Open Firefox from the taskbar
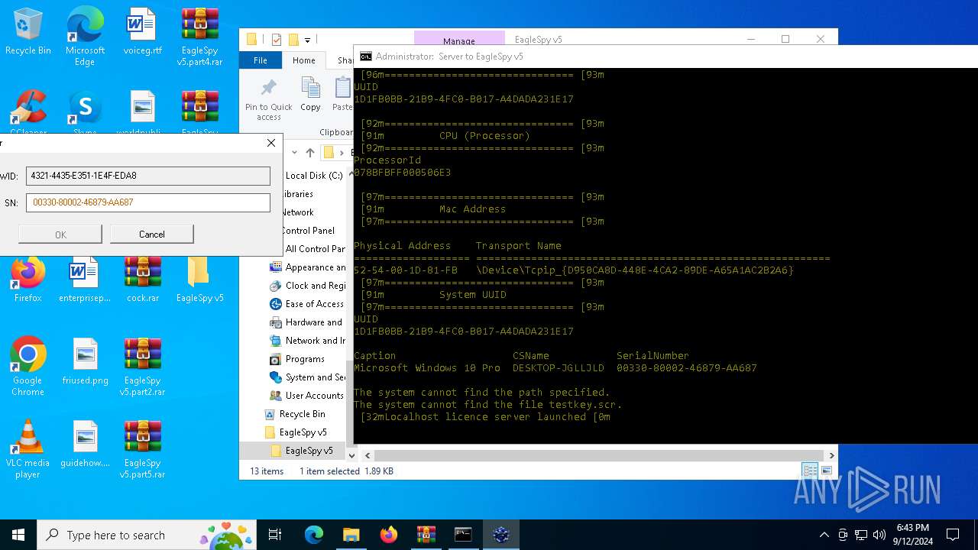Viewport: 978px width, 550px height. pyautogui.click(x=389, y=535)
